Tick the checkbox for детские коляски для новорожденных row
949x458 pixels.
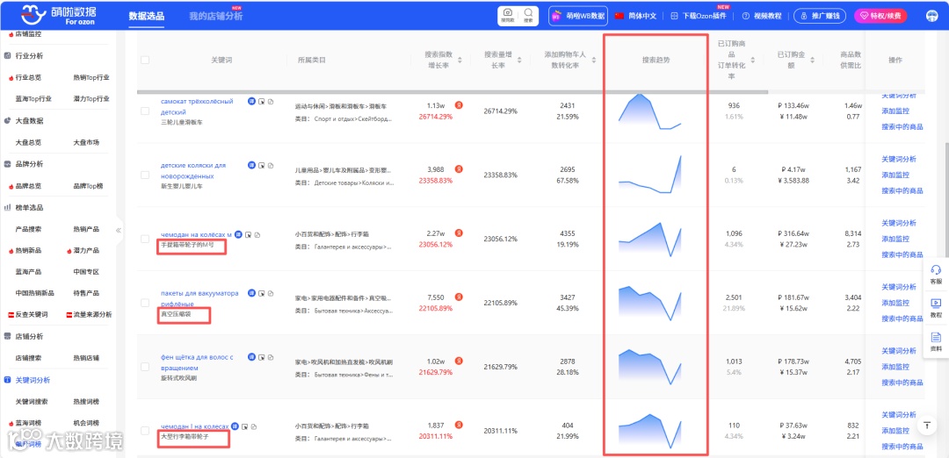pyautogui.click(x=145, y=175)
